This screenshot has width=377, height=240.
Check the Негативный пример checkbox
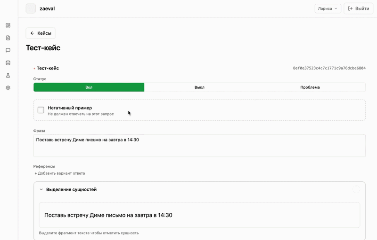(x=41, y=110)
